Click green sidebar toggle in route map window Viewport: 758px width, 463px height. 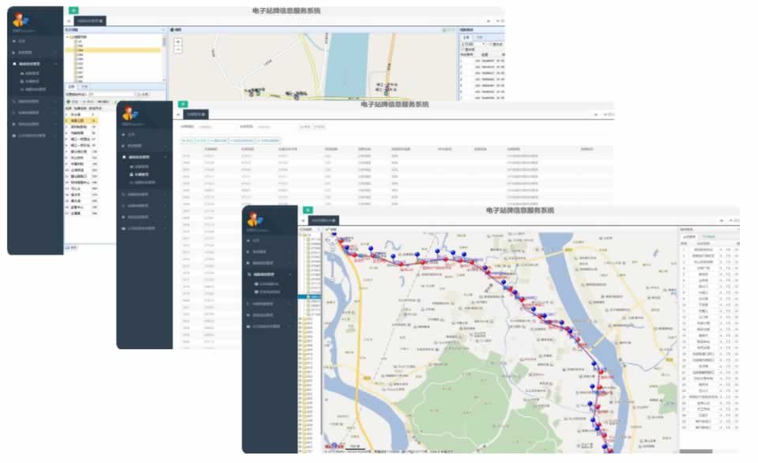pos(307,210)
